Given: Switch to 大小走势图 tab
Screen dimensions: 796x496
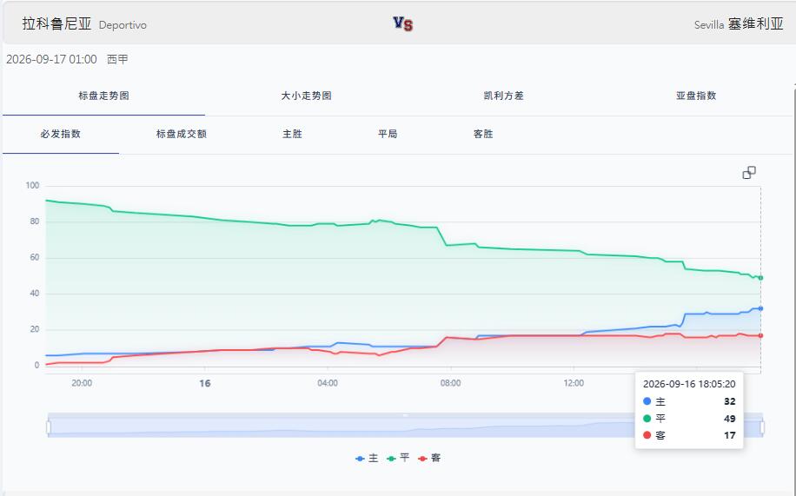Looking at the screenshot, I should point(306,96).
